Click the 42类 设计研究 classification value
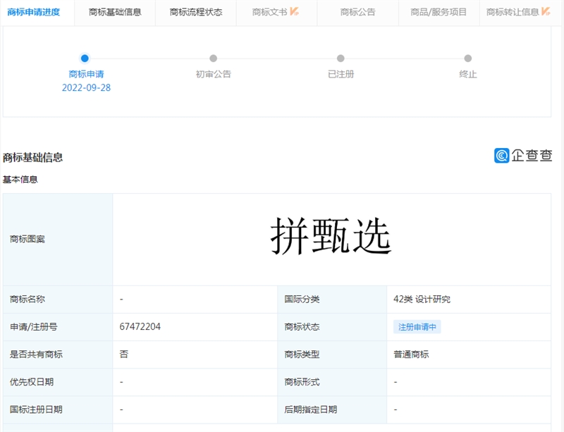Screen dimensions: 564x432 tap(422, 300)
